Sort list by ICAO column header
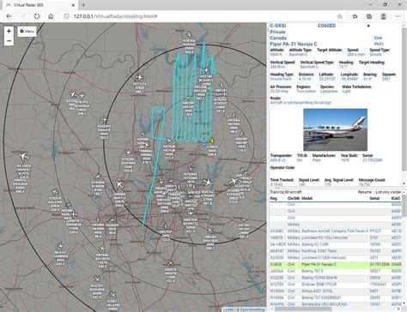This screenshot has height=312, width=407. [x=396, y=198]
